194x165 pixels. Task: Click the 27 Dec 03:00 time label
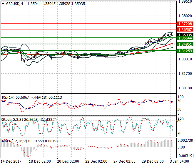coord(124,161)
